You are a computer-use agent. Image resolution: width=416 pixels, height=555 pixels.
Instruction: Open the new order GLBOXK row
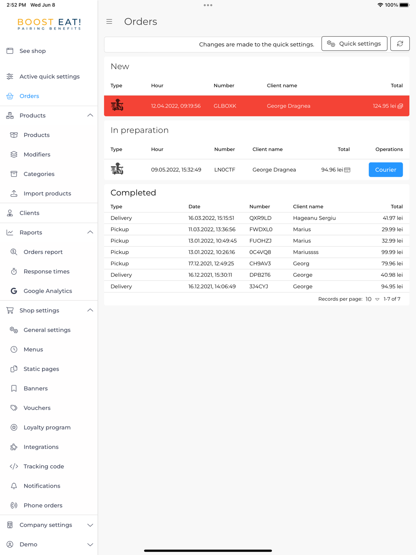point(257,106)
